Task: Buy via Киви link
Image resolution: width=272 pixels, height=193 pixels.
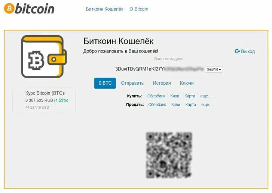Action: [175, 96]
